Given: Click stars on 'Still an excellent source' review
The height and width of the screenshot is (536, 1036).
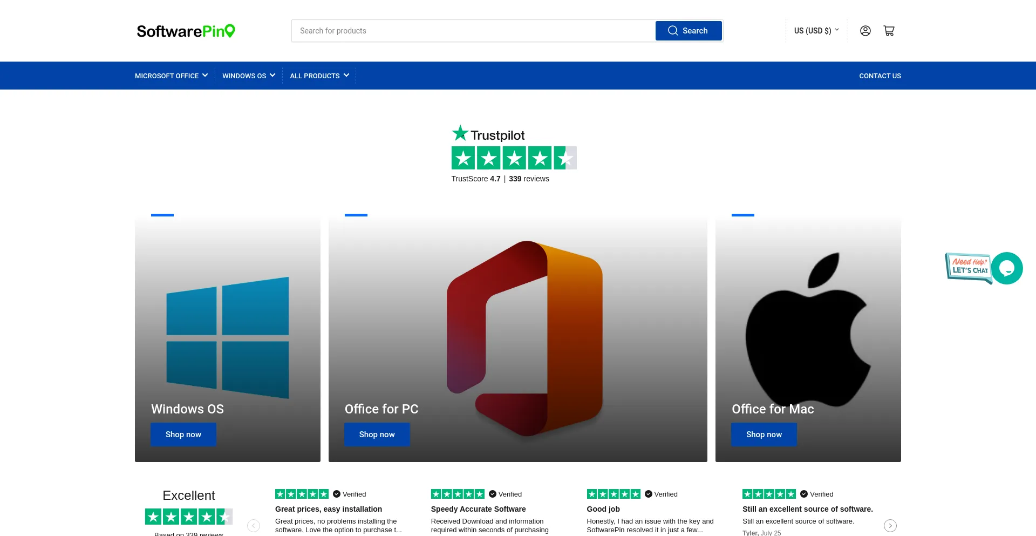Looking at the screenshot, I should pyautogui.click(x=769, y=494).
